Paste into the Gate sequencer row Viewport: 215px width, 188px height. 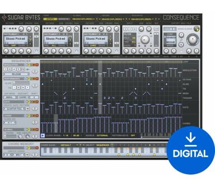pyautogui.click(x=29, y=102)
